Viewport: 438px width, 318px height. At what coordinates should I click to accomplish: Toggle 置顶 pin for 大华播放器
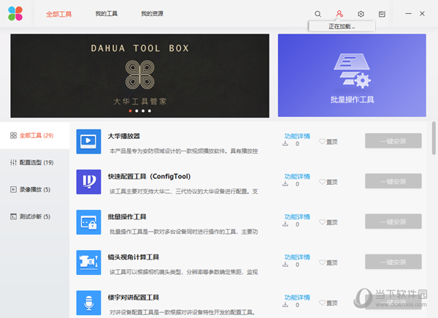point(328,142)
